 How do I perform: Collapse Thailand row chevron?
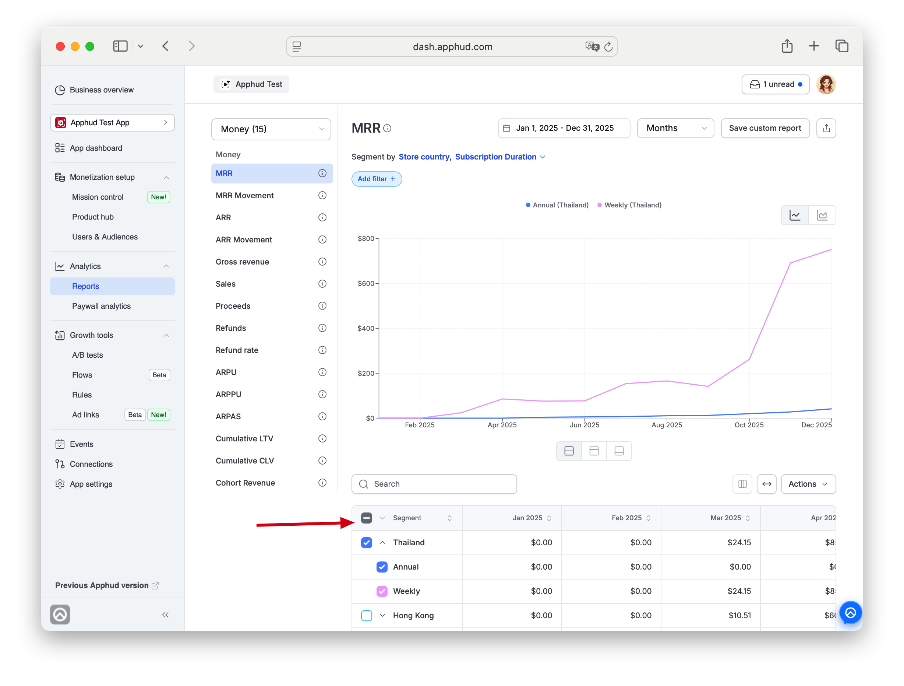click(x=382, y=542)
